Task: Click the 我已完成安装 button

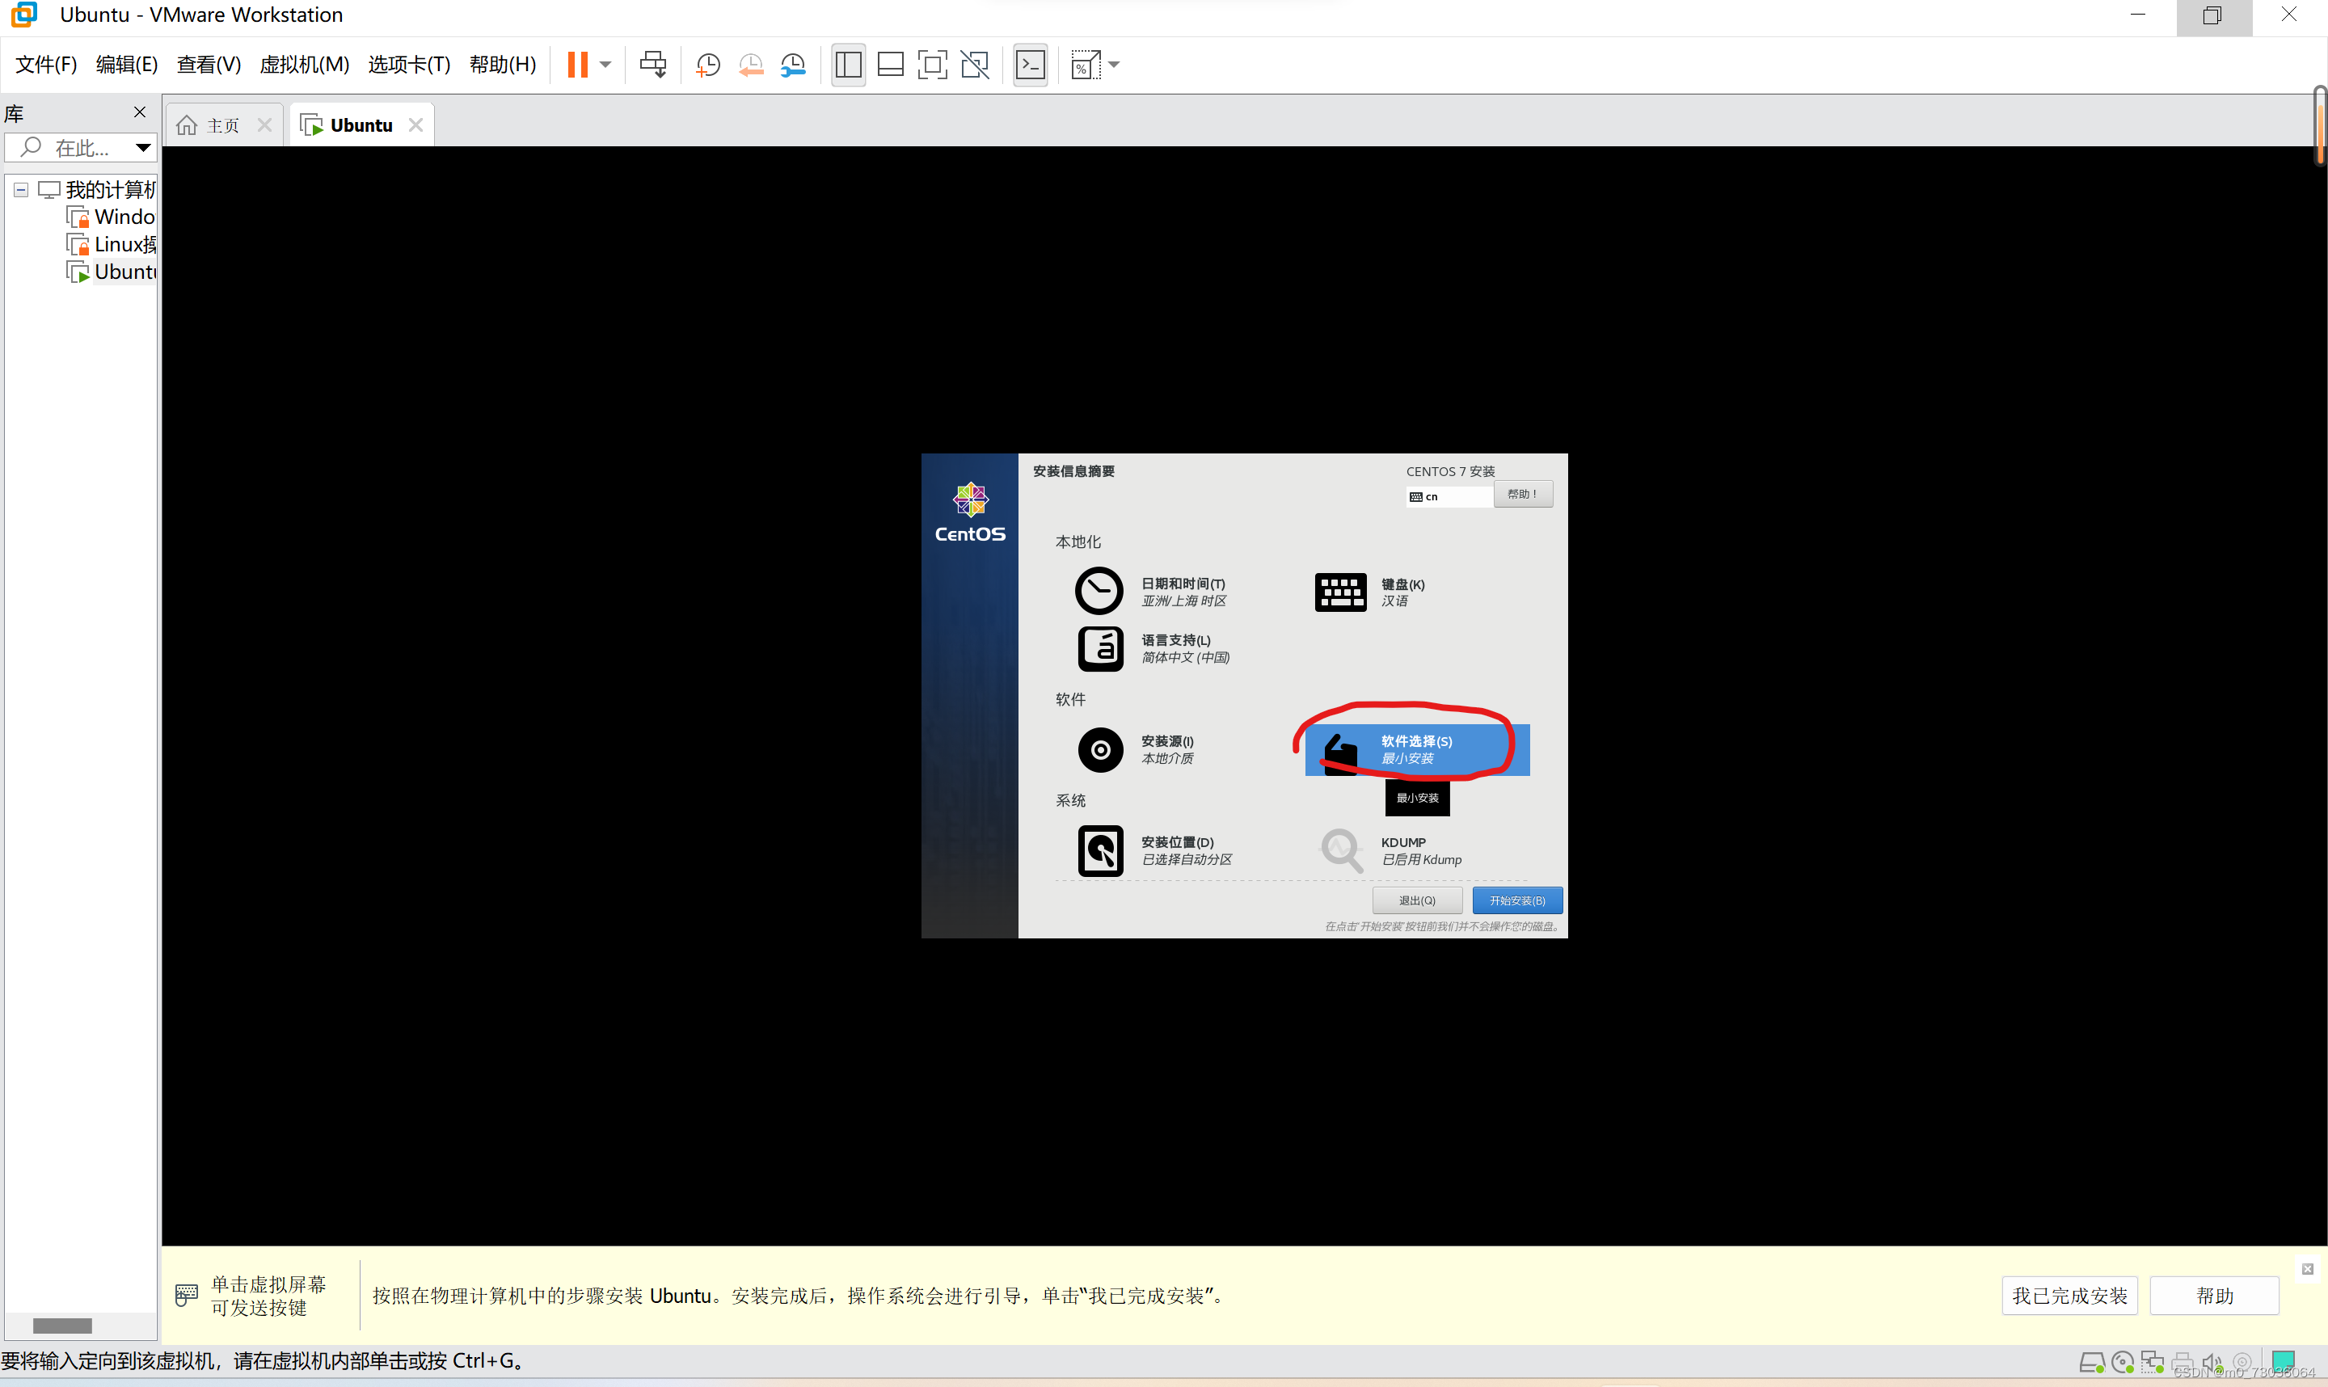Action: [x=2069, y=1296]
